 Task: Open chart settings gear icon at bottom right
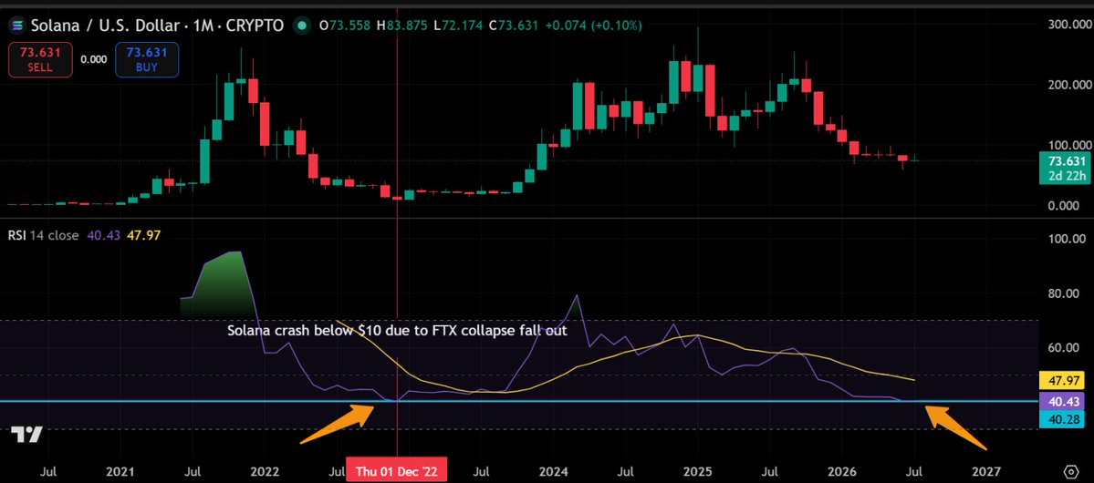1071,472
